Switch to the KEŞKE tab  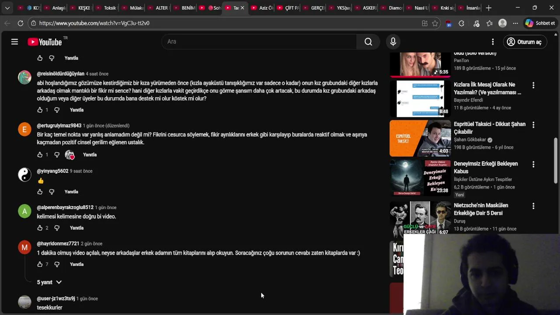(x=79, y=8)
